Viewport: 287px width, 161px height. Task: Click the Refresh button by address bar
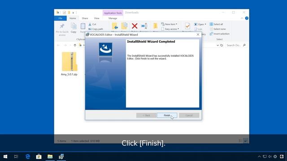(222, 45)
